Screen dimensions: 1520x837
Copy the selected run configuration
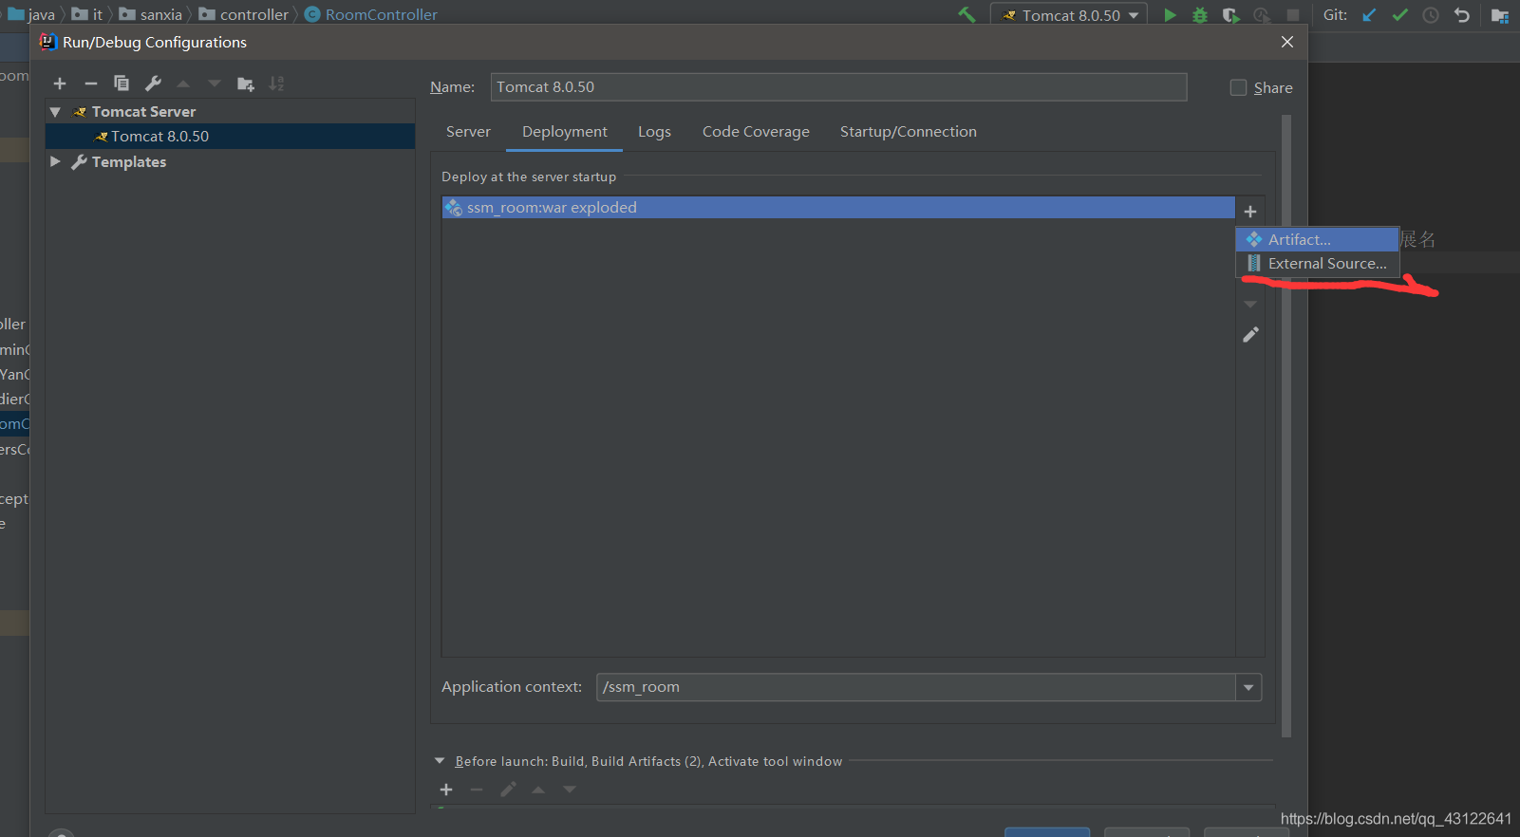click(x=122, y=84)
